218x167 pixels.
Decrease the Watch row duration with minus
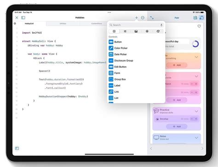coord(192,84)
